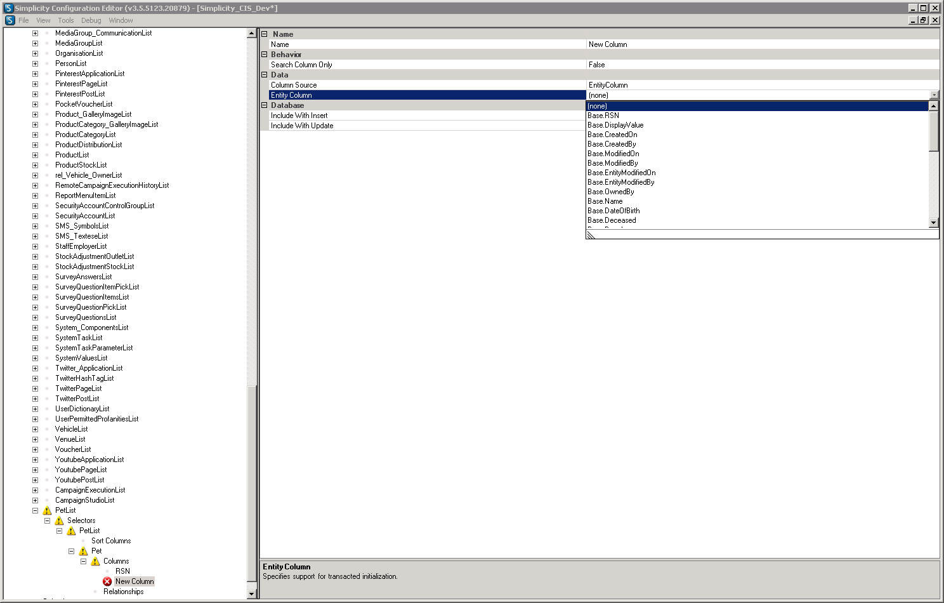Minimize the inner Simplicity_CIS_Dev document window
The height and width of the screenshot is (603, 944).
click(913, 20)
